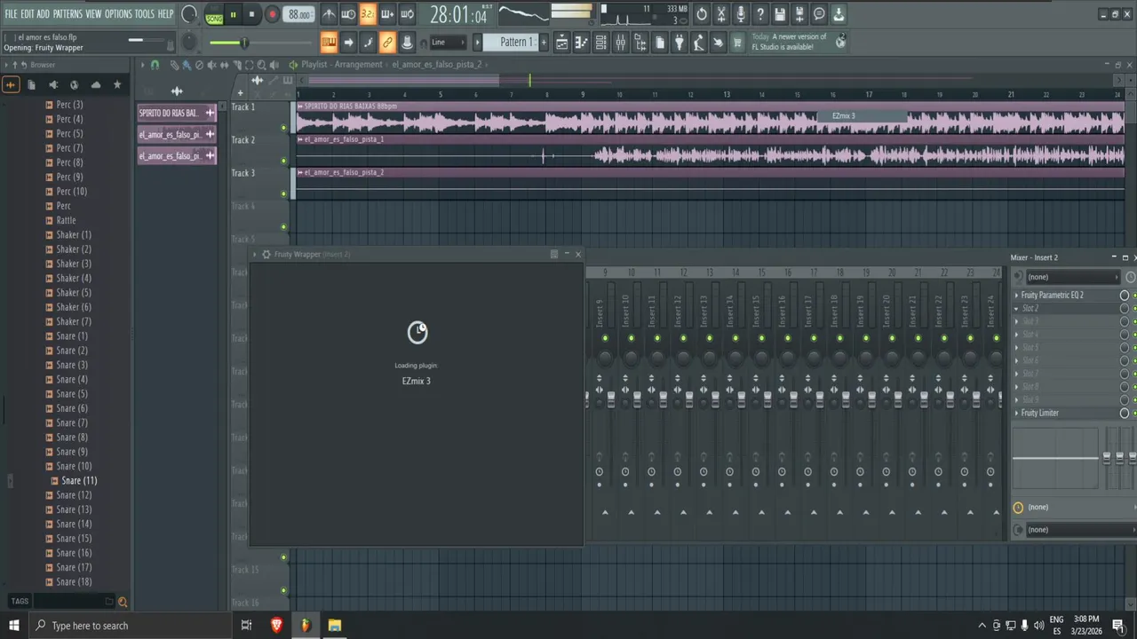1137x639 pixels.
Task: Open the OPTIONS menu
Action: (118, 14)
